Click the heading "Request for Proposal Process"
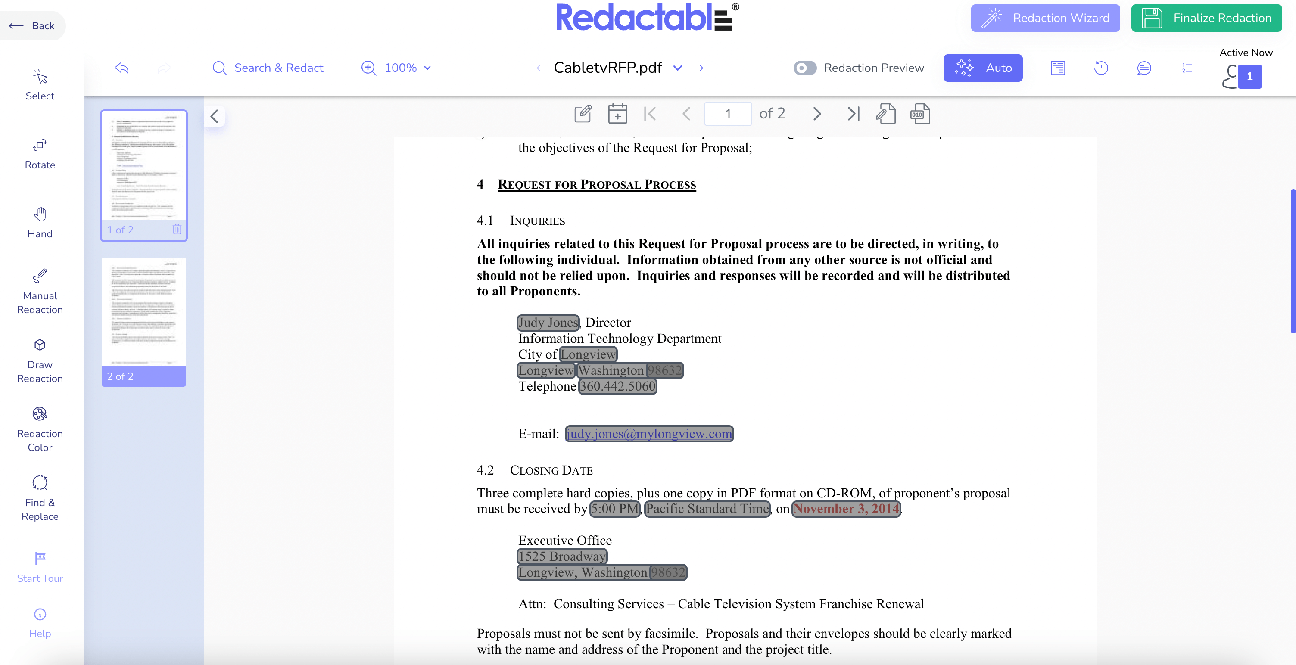 pyautogui.click(x=597, y=185)
